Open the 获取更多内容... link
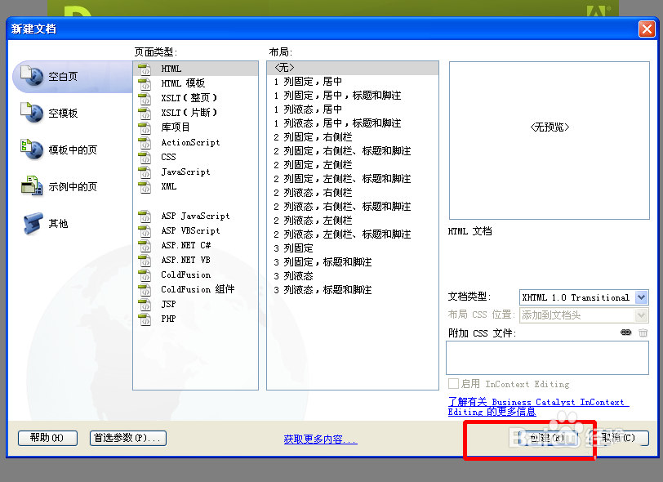Screen dimensions: 663x482 click(x=321, y=440)
